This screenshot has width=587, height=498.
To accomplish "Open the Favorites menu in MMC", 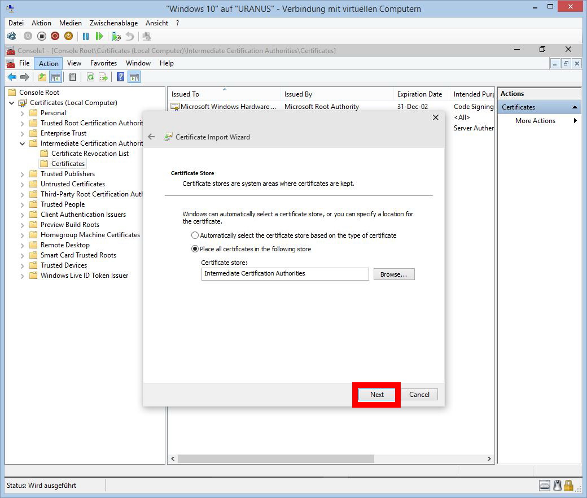I will [x=103, y=63].
